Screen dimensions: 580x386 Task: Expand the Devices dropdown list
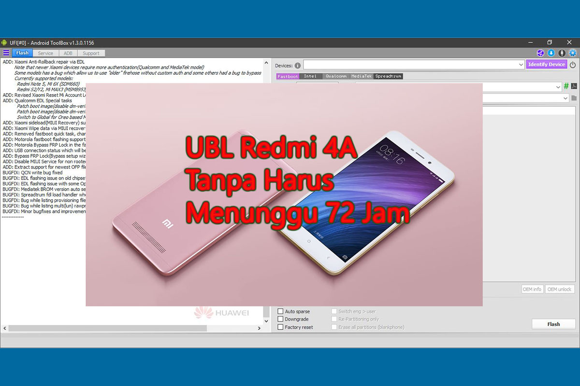click(521, 65)
